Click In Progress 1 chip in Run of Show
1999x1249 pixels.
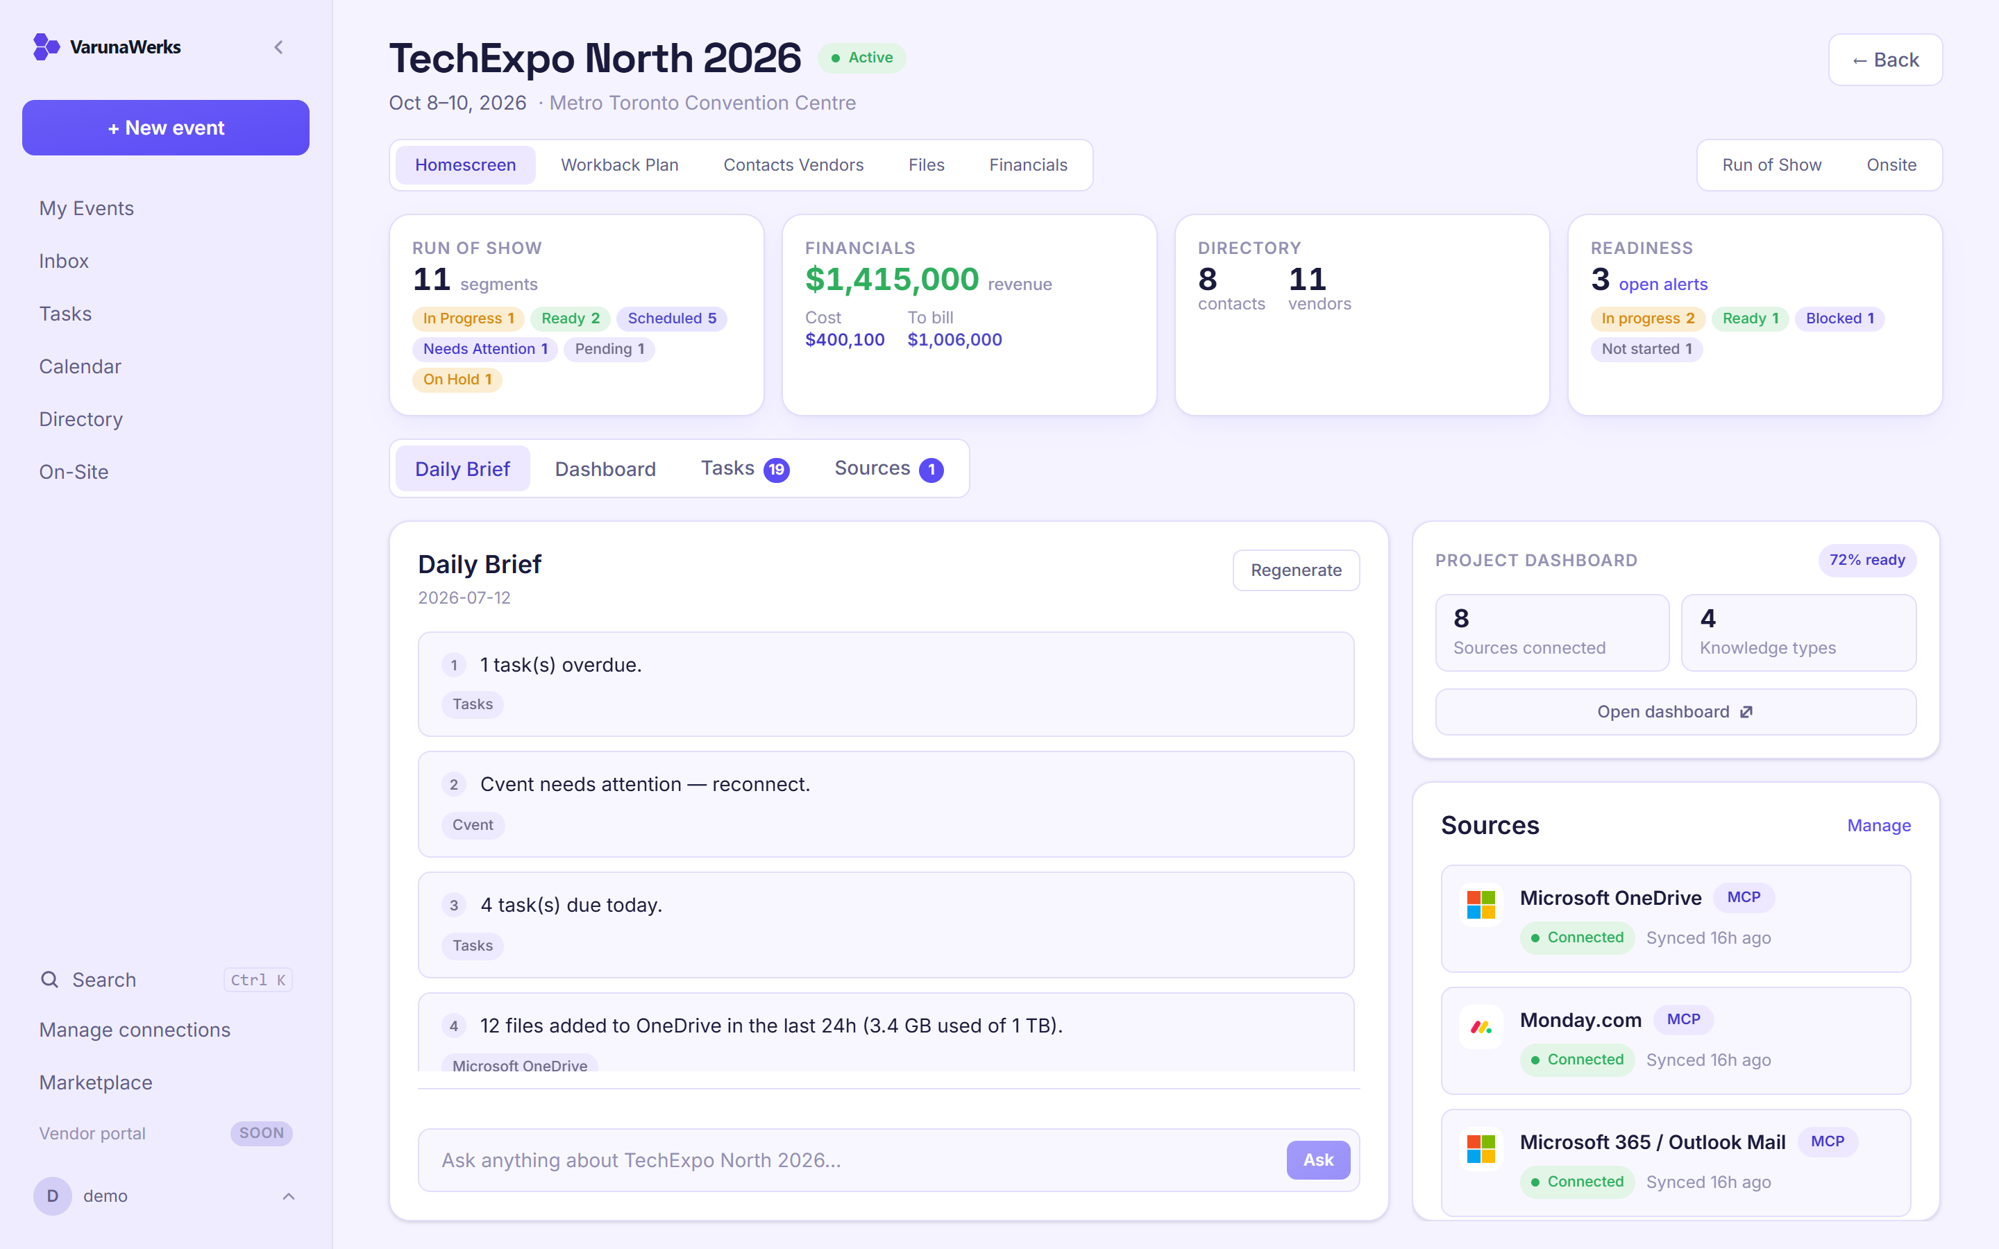[x=469, y=319]
